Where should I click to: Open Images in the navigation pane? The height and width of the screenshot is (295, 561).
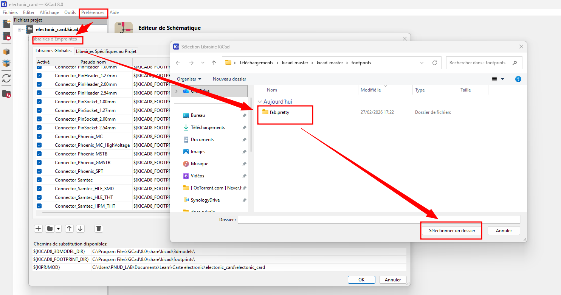pos(198,152)
